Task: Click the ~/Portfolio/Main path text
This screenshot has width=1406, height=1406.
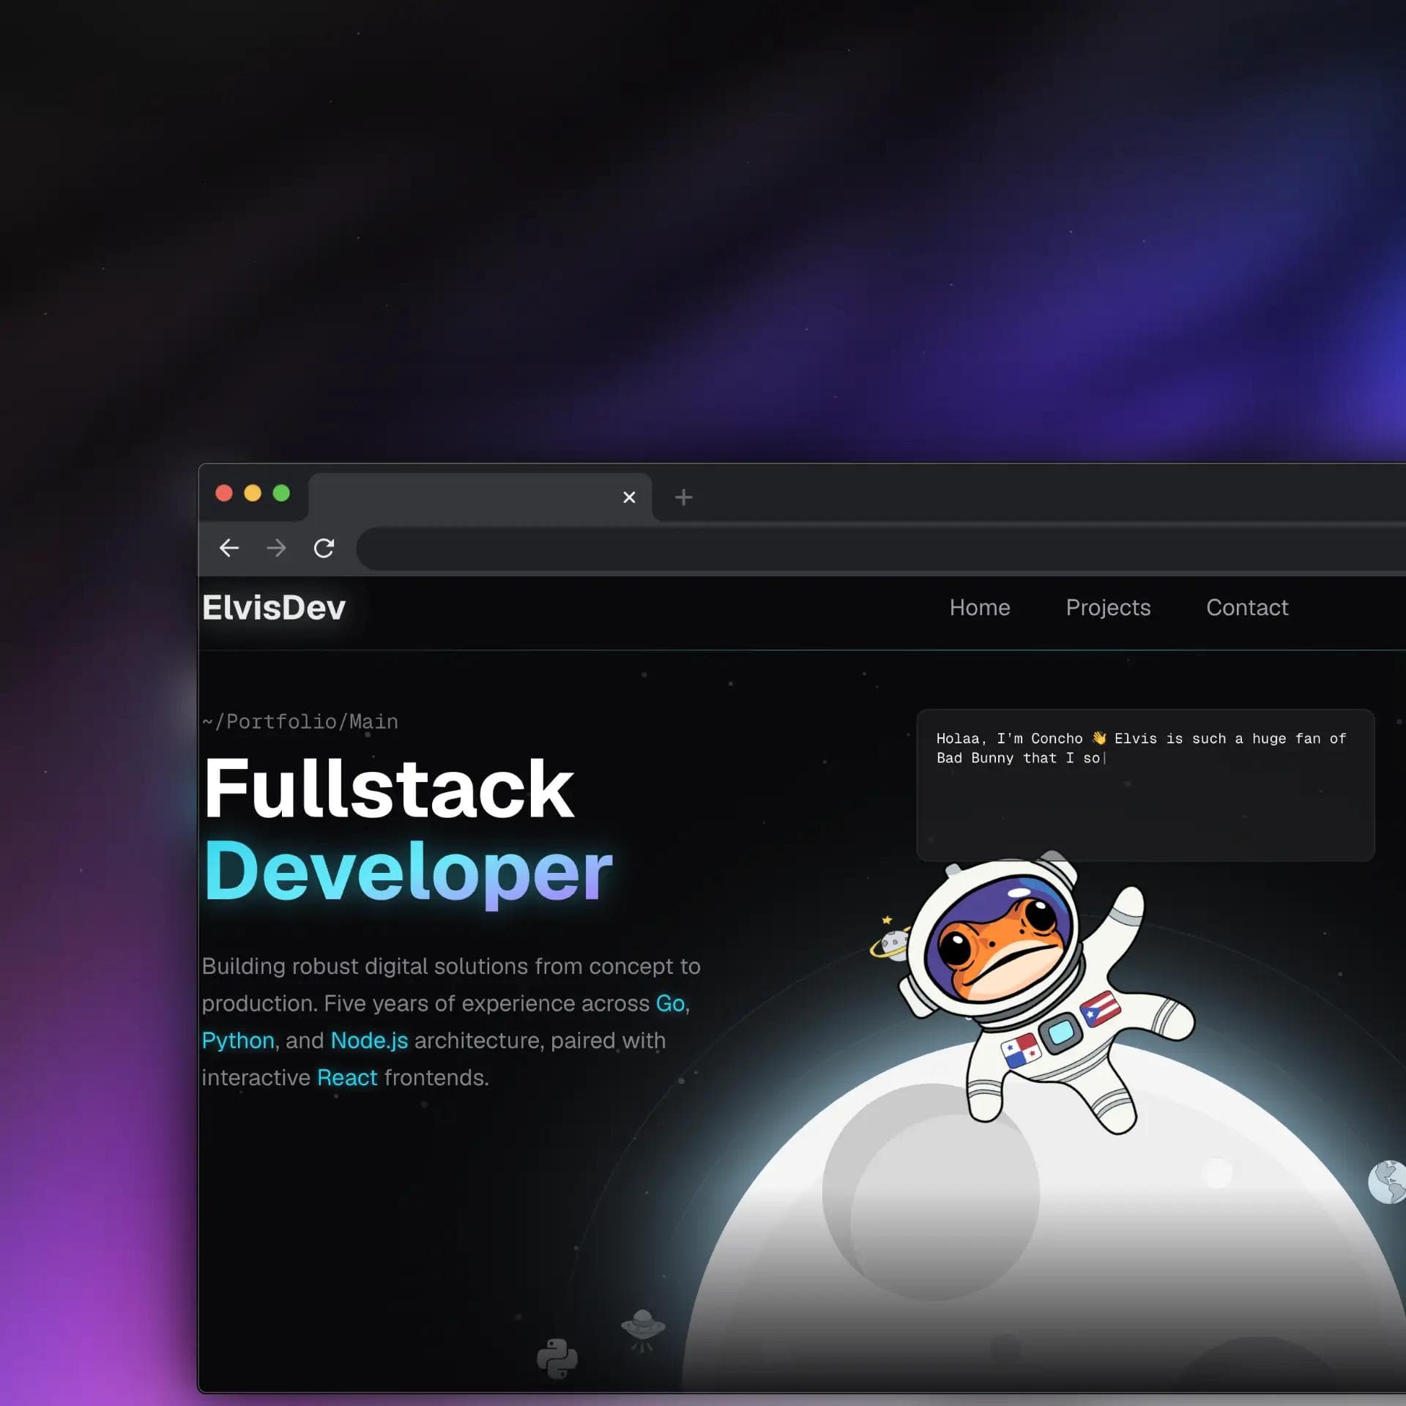Action: pos(300,722)
